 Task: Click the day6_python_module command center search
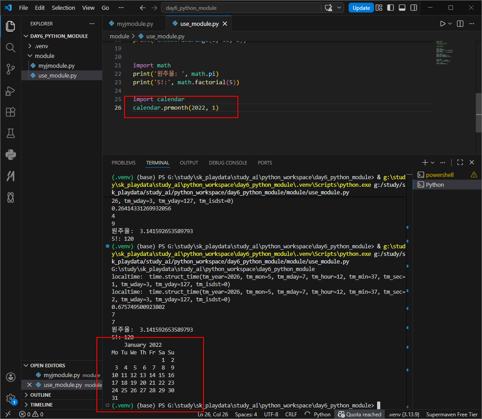(241, 8)
